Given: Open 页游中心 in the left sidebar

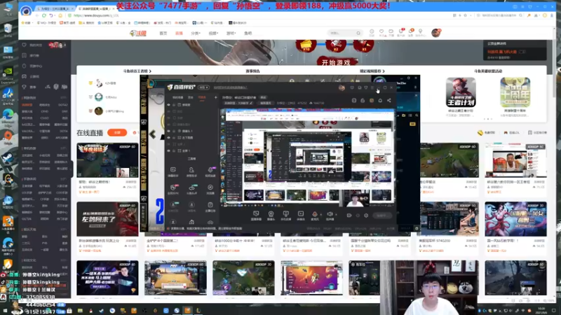Looking at the screenshot, I should pos(36,66).
